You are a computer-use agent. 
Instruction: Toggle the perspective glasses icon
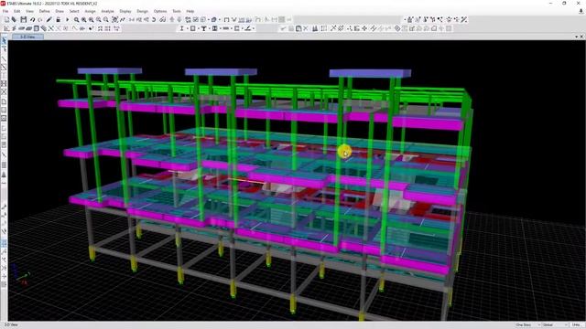coord(163,19)
